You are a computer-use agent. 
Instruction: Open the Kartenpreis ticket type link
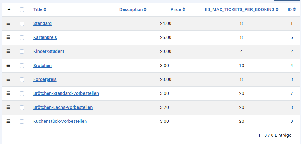click(45, 37)
